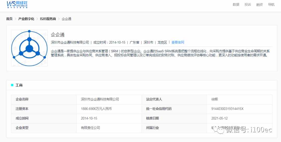
Task: Open 产业数字化 breadcrumb link
Action: point(26,19)
